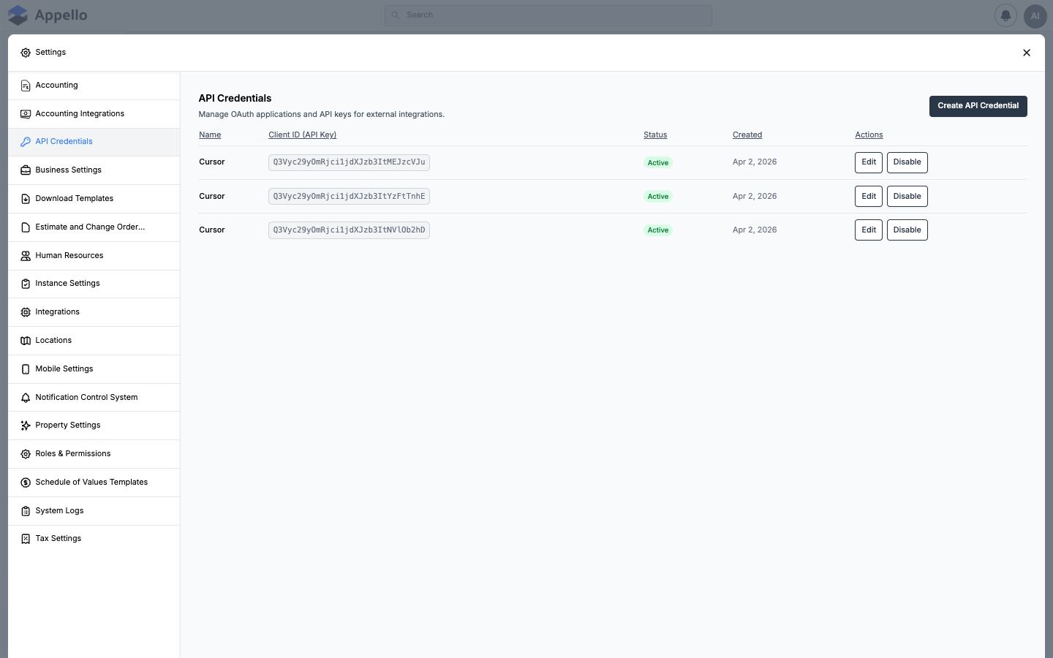
Task: Click the Created column header
Action: pyautogui.click(x=747, y=135)
